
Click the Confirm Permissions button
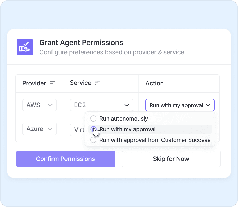(x=65, y=159)
